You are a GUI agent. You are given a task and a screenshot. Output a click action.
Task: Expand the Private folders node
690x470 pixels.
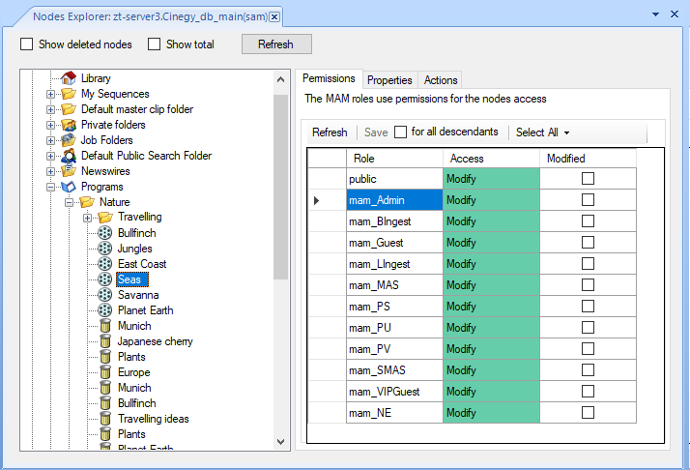pos(50,125)
